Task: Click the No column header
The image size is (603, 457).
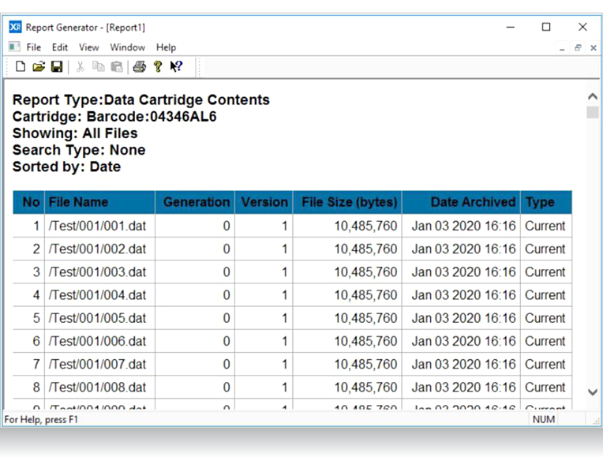Action: 29,202
